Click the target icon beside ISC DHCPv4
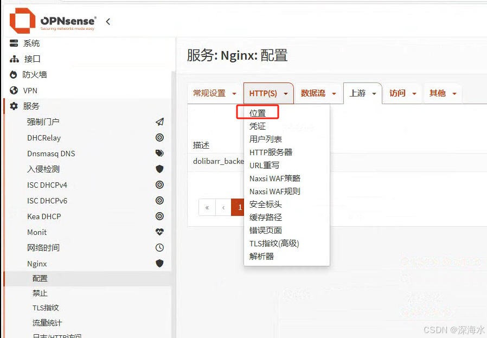Viewport: 487px width, 338px height. pyautogui.click(x=159, y=185)
